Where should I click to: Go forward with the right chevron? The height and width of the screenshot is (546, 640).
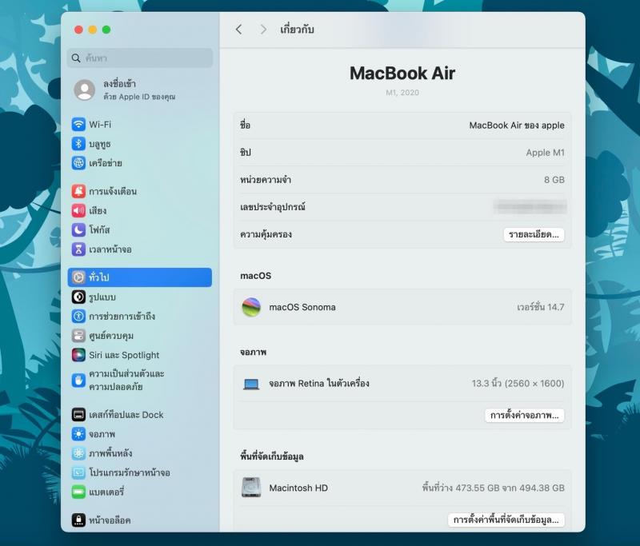263,30
